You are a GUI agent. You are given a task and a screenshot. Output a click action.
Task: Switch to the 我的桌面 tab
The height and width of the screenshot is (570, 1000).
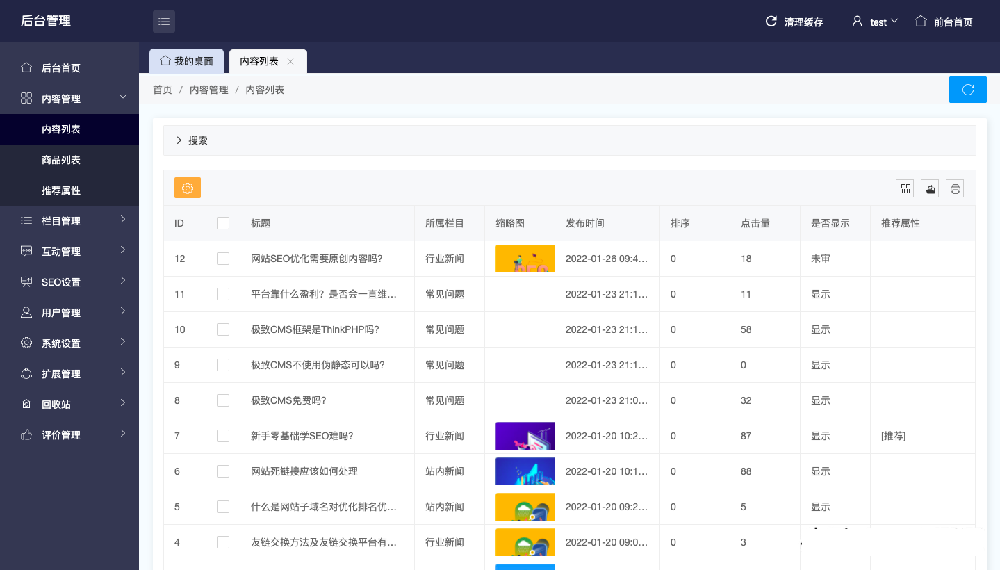click(186, 61)
